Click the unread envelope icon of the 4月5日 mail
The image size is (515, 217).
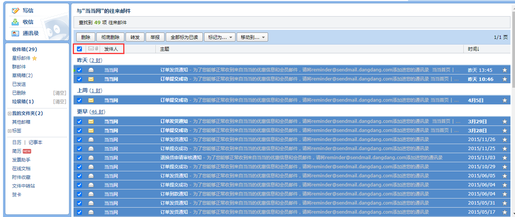pos(91,100)
